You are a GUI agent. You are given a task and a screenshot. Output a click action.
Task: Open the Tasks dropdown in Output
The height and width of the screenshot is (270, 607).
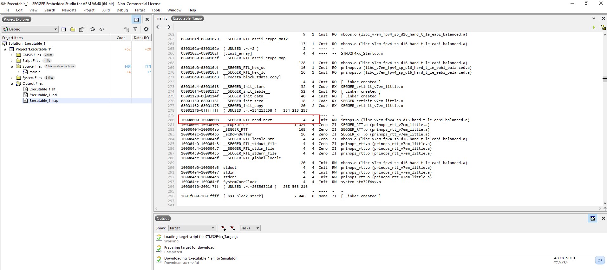(x=250, y=228)
